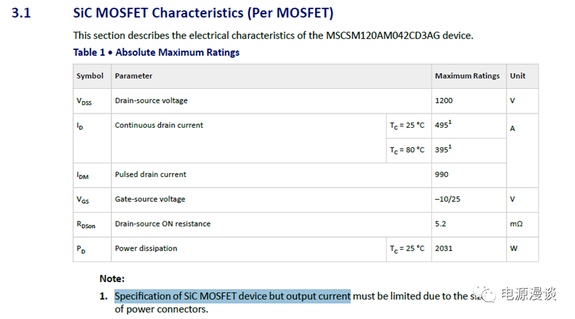Click the –10/25 gate-source voltage value
This screenshot has width=575, height=319.
click(448, 200)
